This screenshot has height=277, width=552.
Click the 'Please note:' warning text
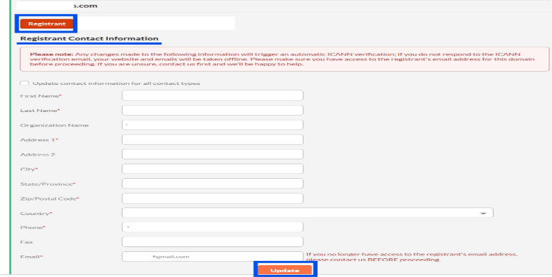coord(52,54)
